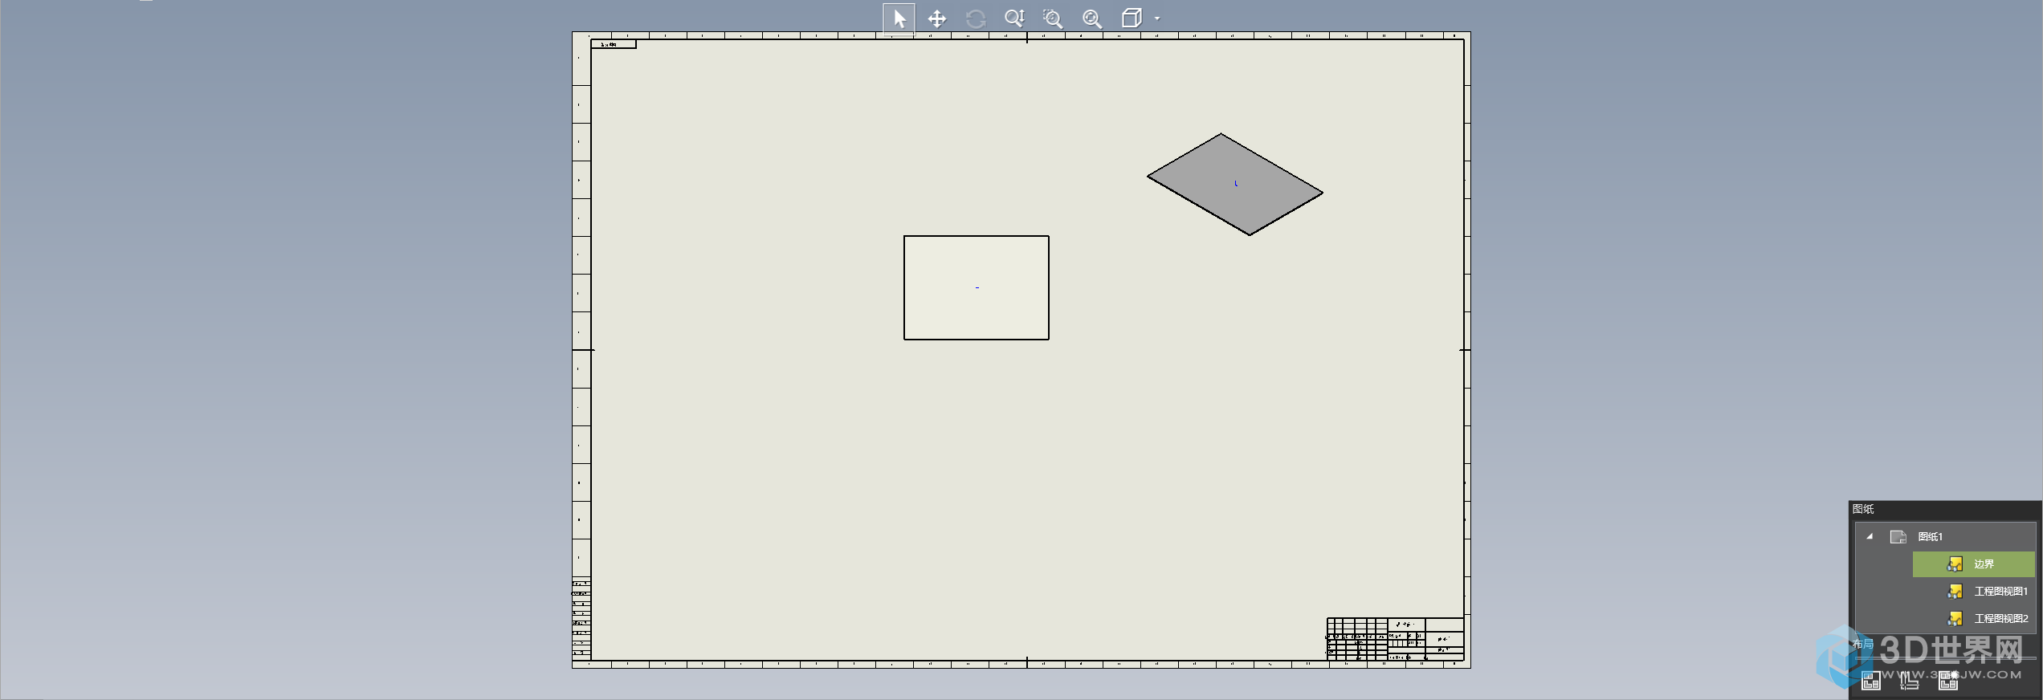Click the Rotate view tool
2043x700 pixels.
pyautogui.click(x=976, y=18)
